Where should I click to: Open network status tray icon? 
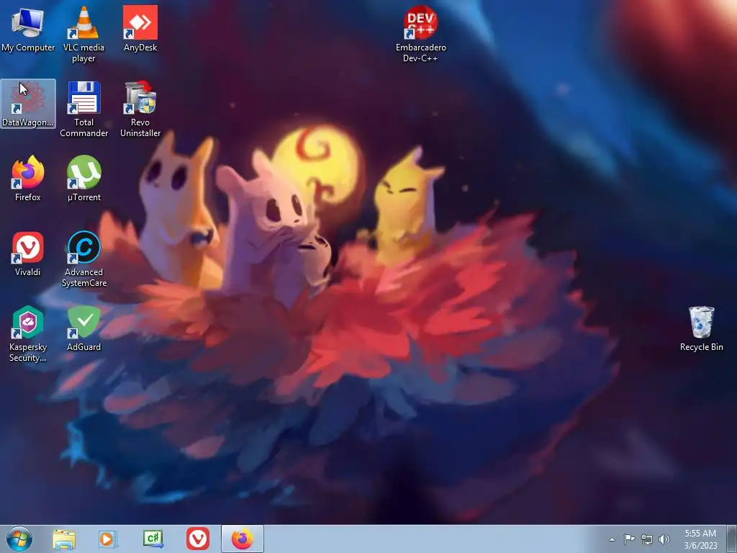[x=647, y=539]
